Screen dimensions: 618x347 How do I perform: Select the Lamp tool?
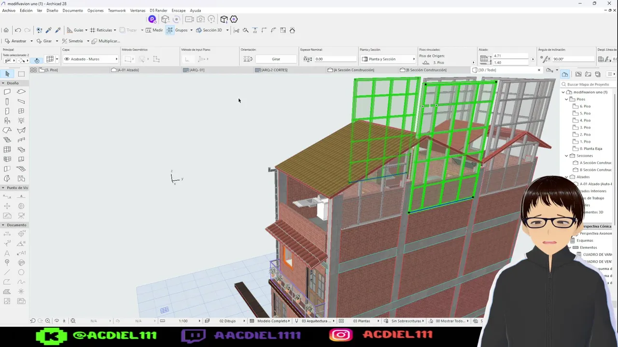coord(21,120)
